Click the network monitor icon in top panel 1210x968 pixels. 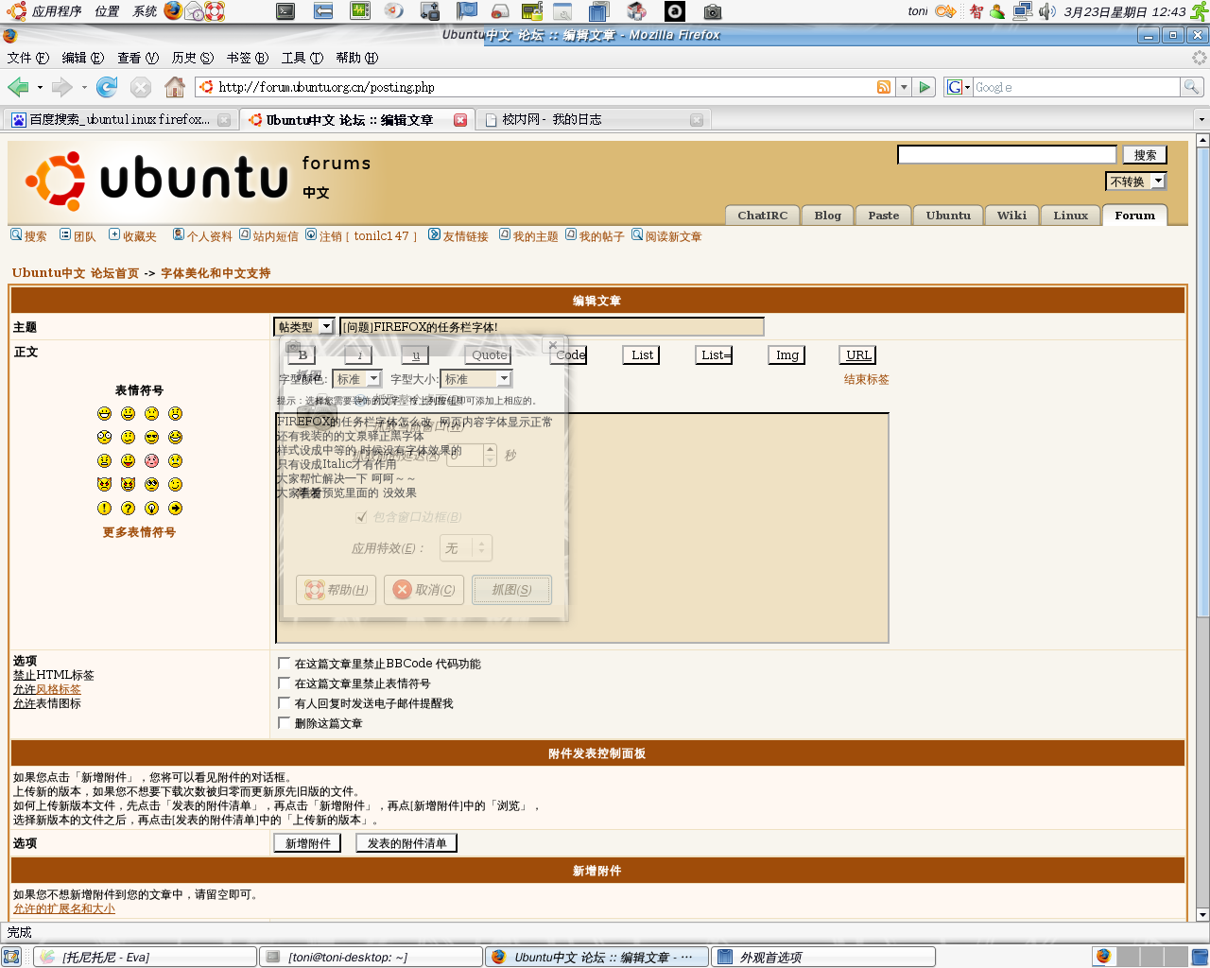(x=1022, y=11)
